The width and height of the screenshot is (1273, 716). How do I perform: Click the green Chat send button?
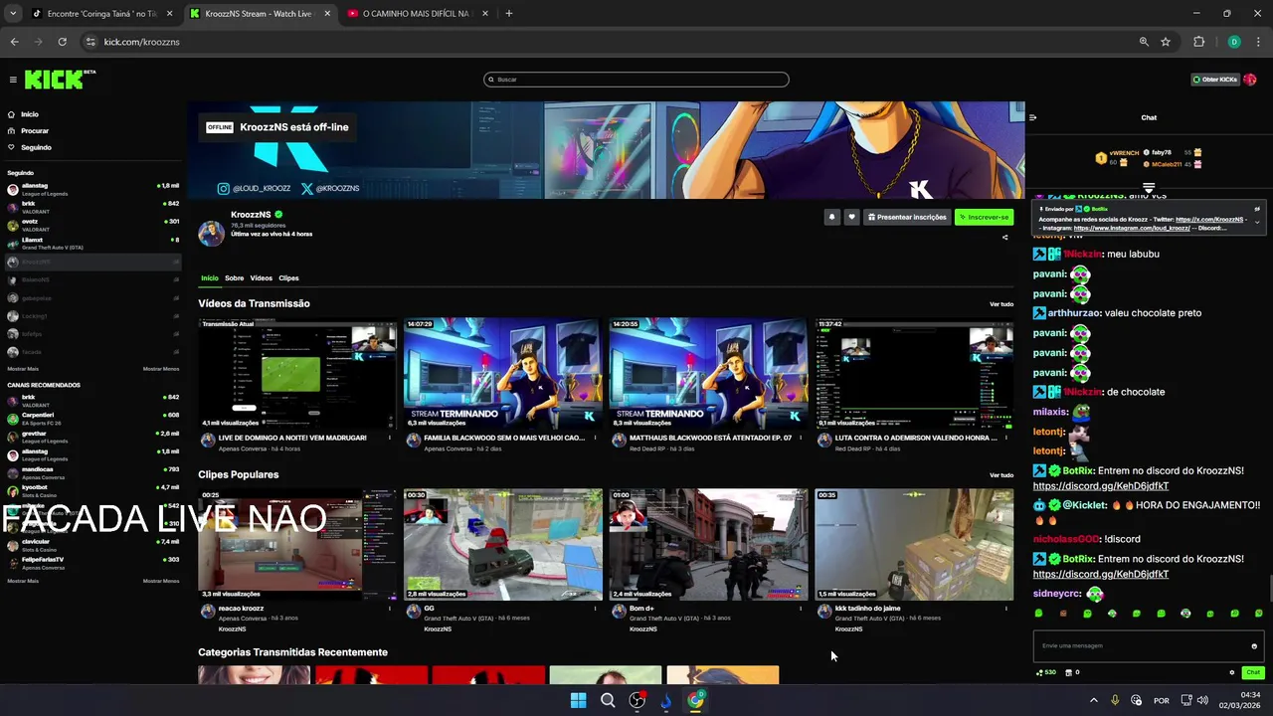(1253, 673)
